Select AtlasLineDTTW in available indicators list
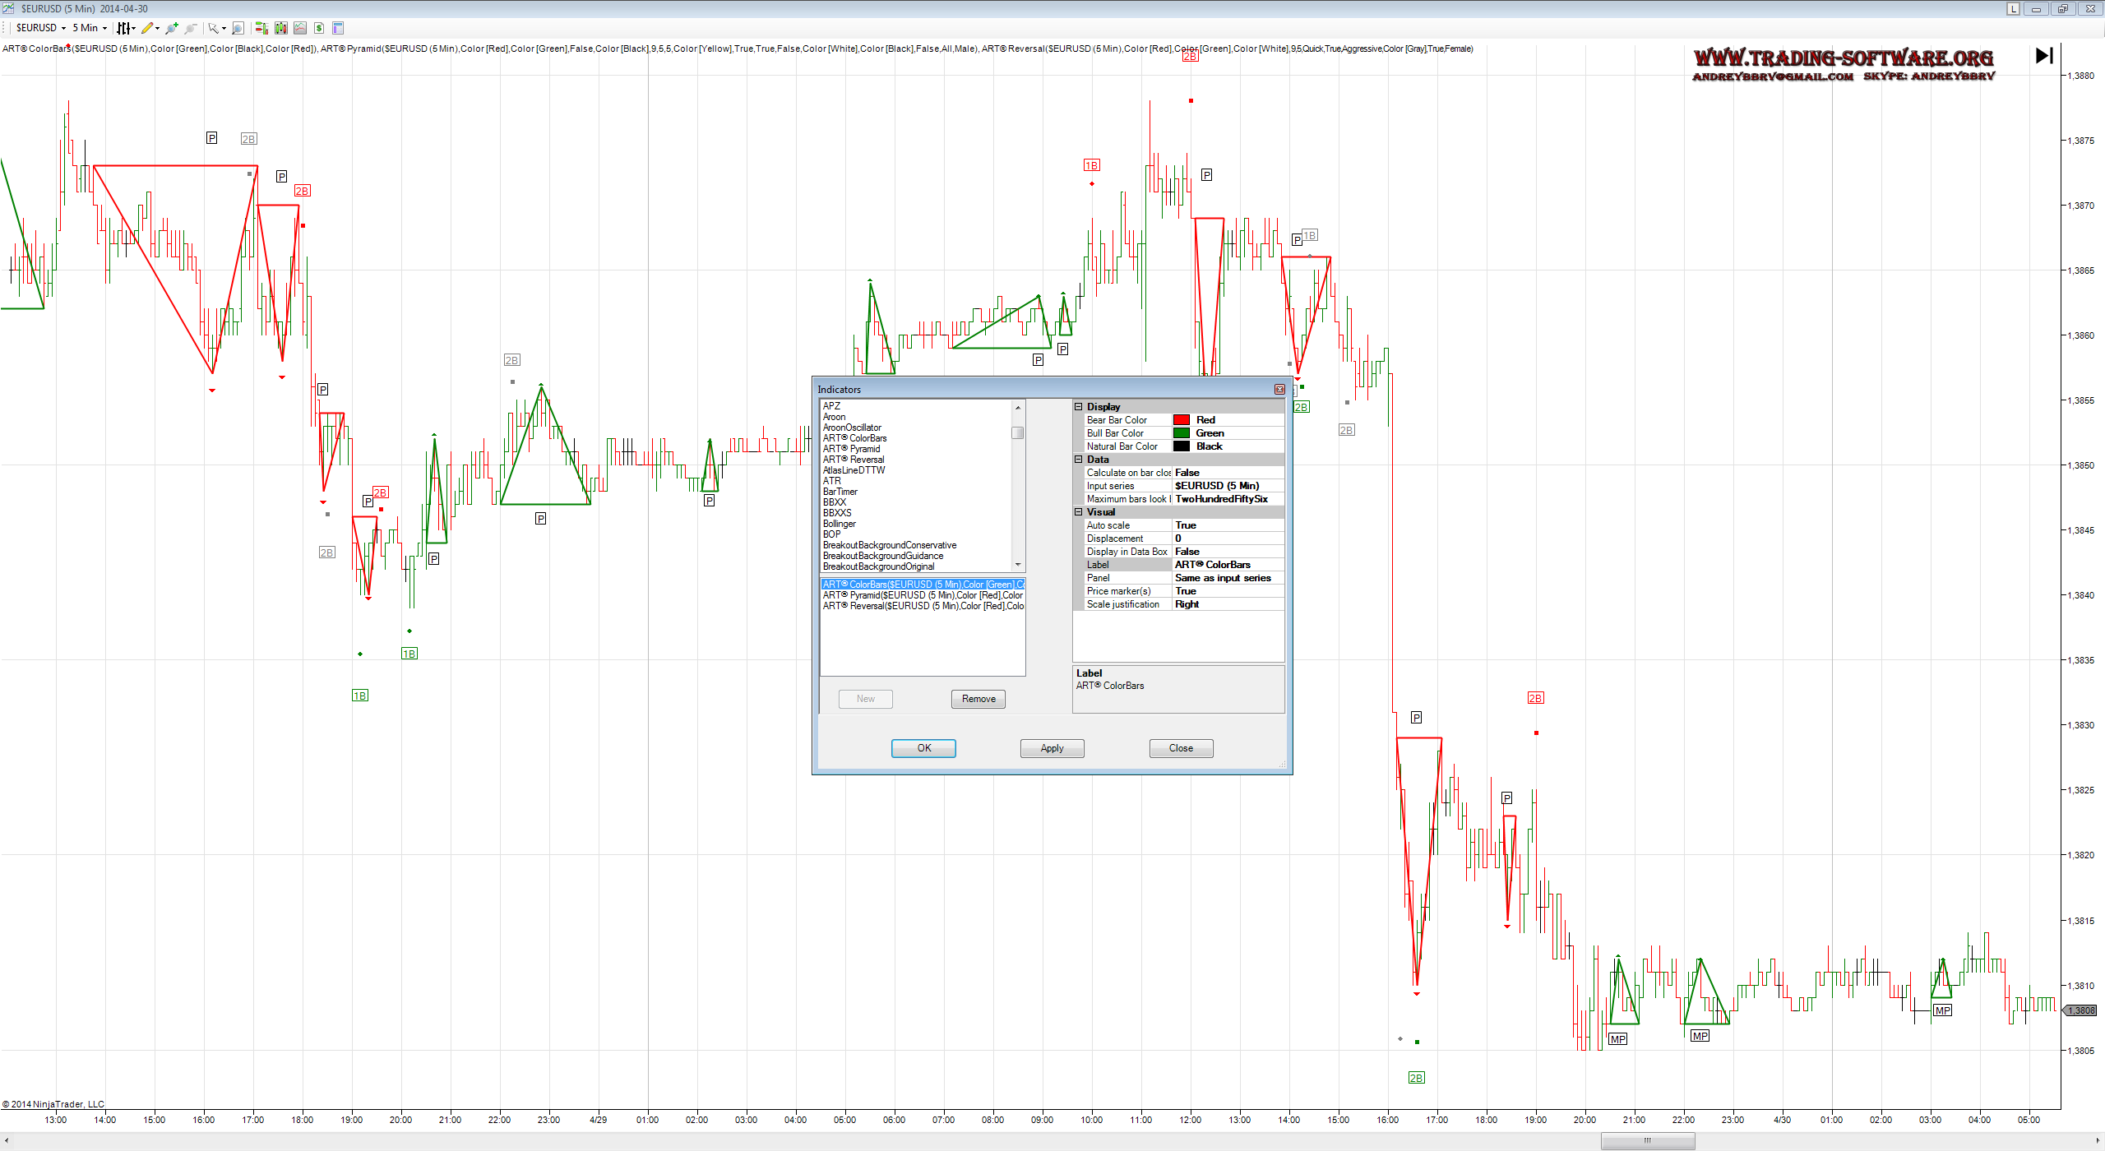Viewport: 2105px width, 1151px height. [854, 470]
